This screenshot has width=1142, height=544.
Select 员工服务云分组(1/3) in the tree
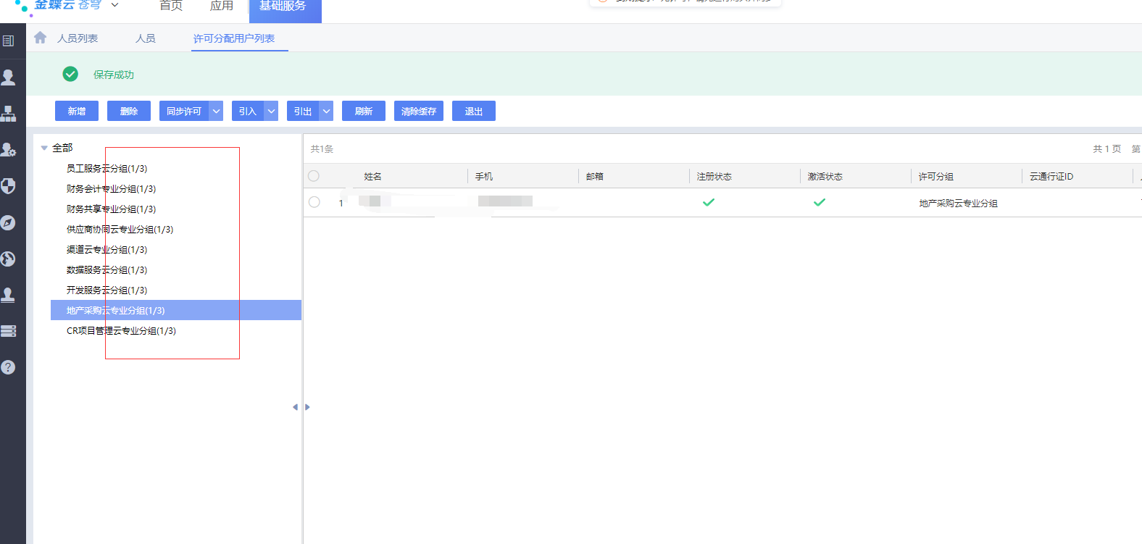[x=107, y=169]
